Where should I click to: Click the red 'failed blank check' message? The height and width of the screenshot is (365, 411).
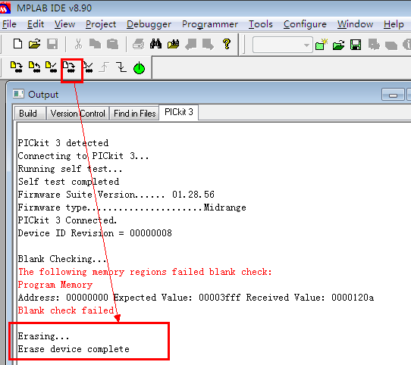[x=145, y=272]
